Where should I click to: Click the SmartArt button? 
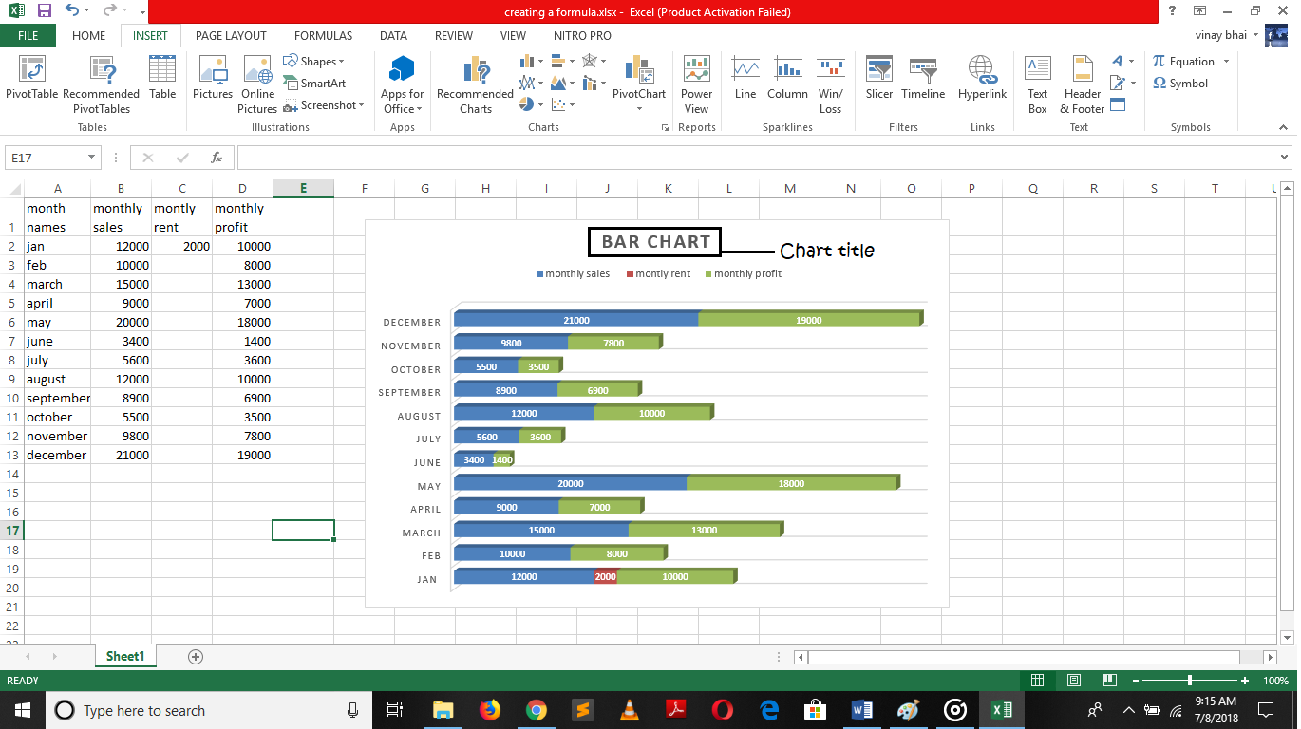(x=315, y=84)
